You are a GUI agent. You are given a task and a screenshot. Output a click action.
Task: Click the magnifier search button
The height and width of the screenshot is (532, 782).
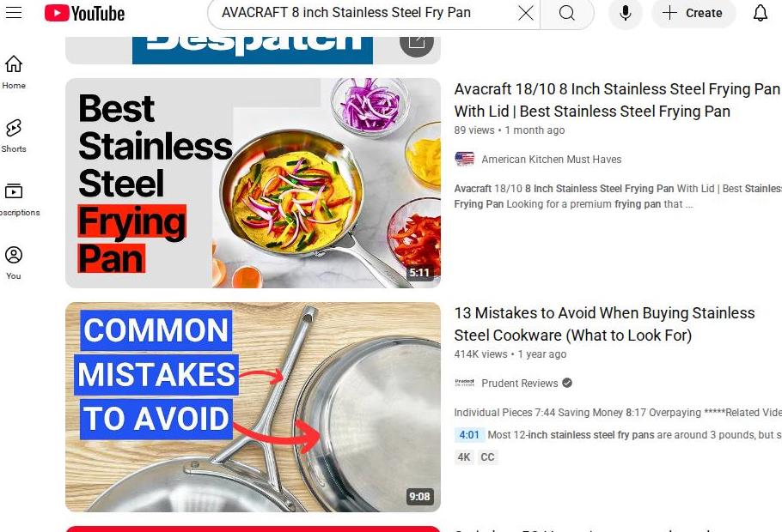(567, 13)
